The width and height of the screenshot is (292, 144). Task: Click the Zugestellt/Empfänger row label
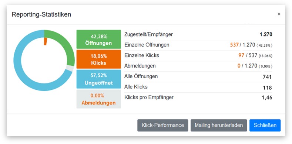tap(148, 34)
